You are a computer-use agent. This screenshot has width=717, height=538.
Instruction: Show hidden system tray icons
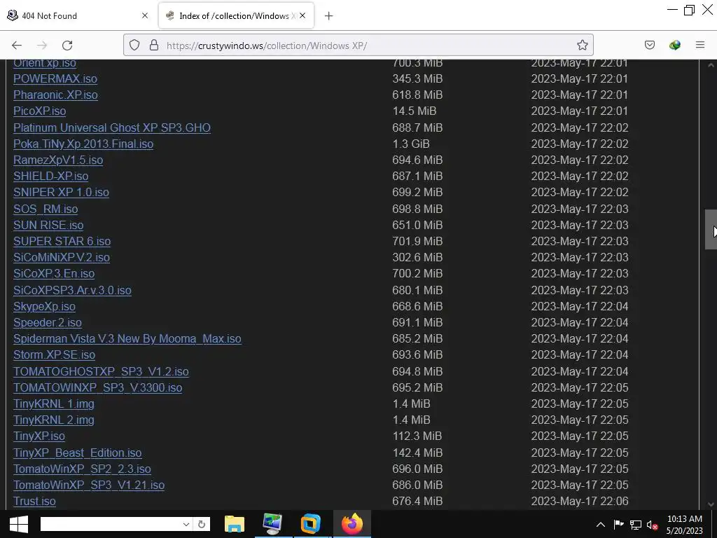601,525
